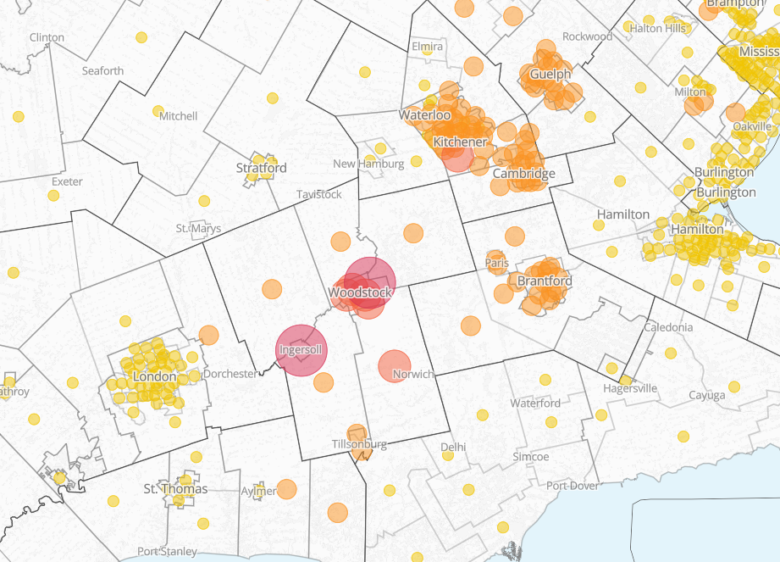Image resolution: width=780 pixels, height=562 pixels.
Task: Click the red bubble beside Norwich
Action: coord(395,366)
